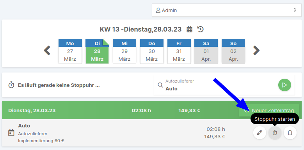The height and width of the screenshot is (150, 304).
Task: Click stopwatch icon beside 'Es läuft gerade'
Action: tap(11, 85)
